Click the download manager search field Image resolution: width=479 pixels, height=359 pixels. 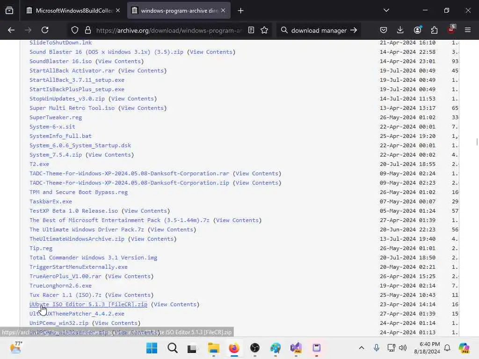pos(319,30)
